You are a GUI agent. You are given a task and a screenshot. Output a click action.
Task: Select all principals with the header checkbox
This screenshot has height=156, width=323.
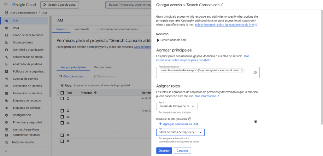click(62, 93)
